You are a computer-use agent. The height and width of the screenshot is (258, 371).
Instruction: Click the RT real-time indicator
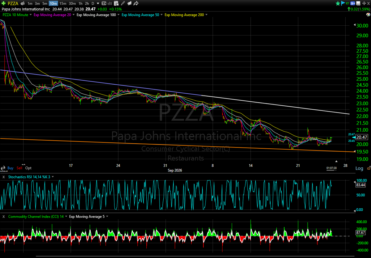click(347, 3)
